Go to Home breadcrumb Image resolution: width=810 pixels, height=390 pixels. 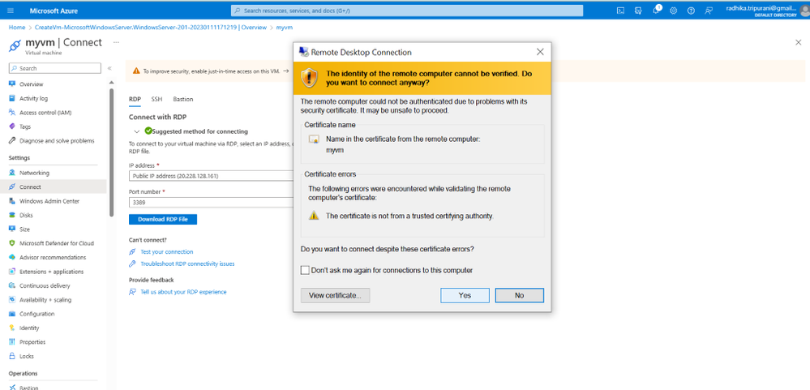click(x=17, y=28)
